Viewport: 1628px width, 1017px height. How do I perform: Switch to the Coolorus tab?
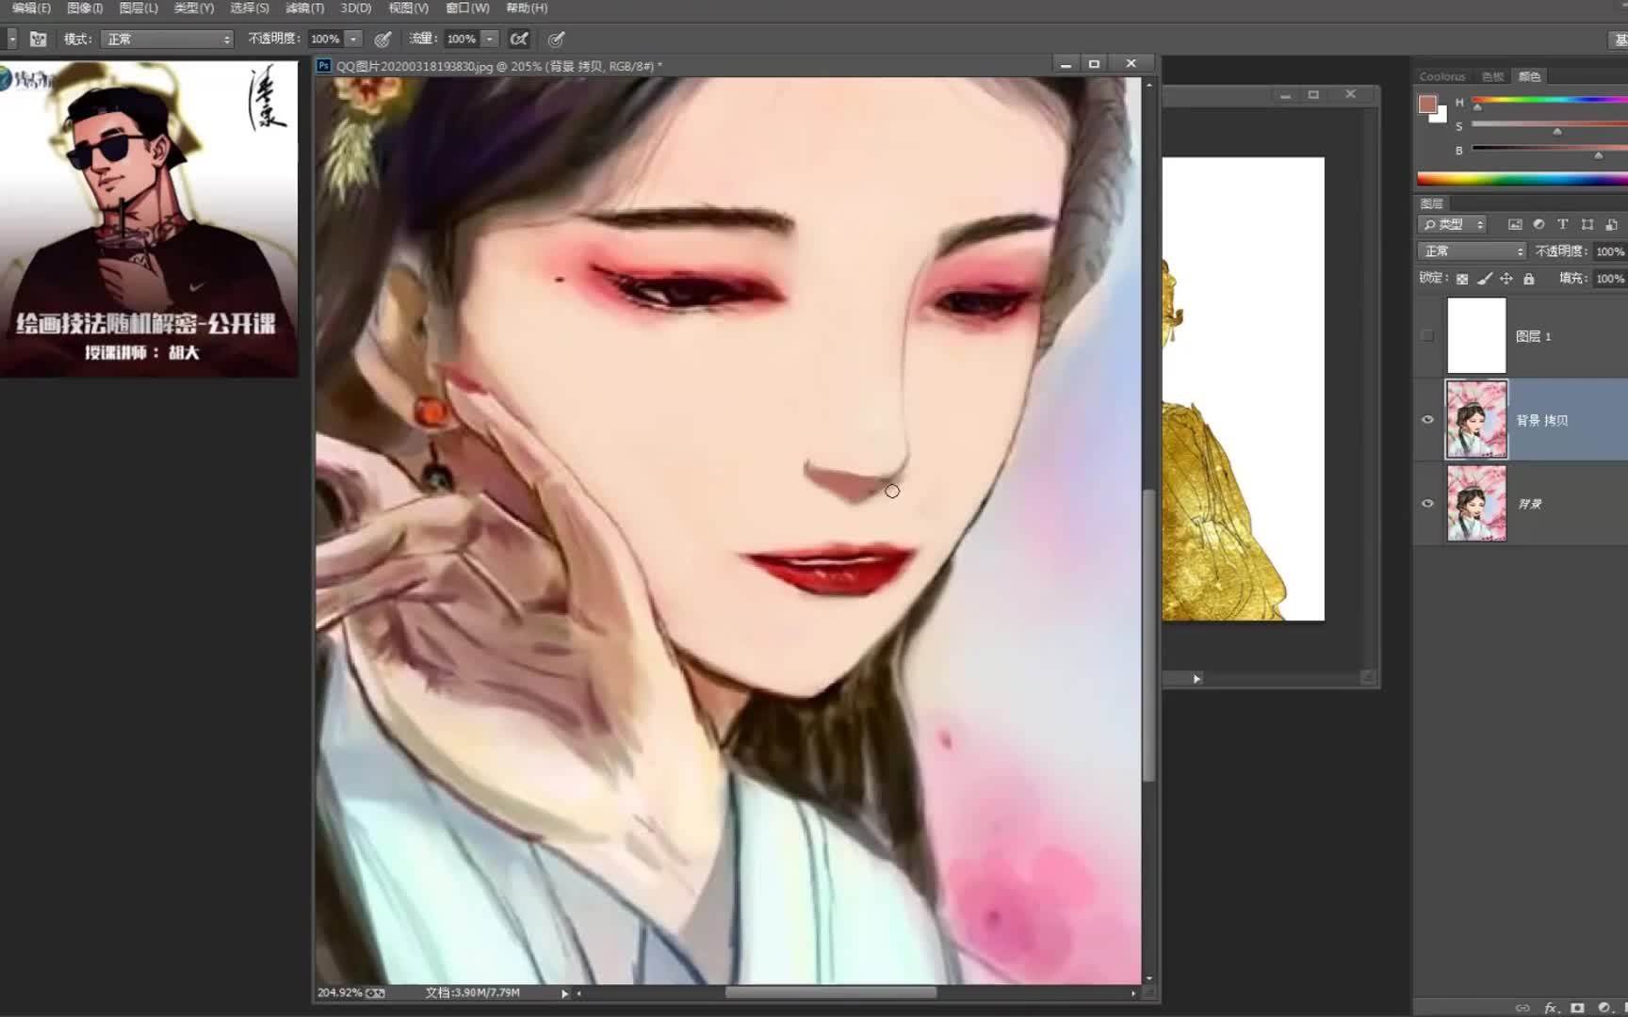(x=1441, y=76)
